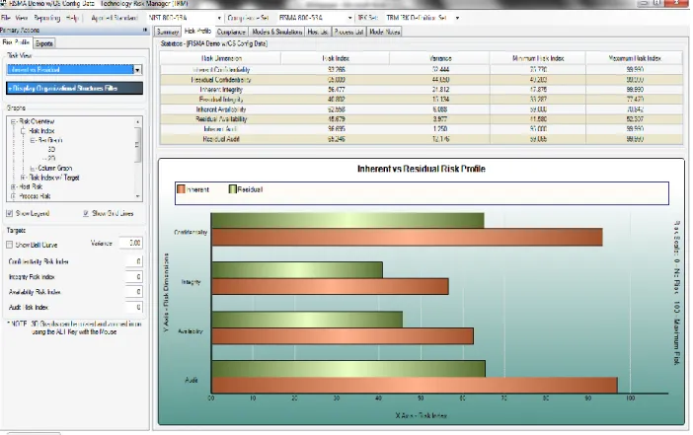Click the Audit Risk Index target field
Image resolution: width=693 pixels, height=435 pixels.
coord(133,307)
